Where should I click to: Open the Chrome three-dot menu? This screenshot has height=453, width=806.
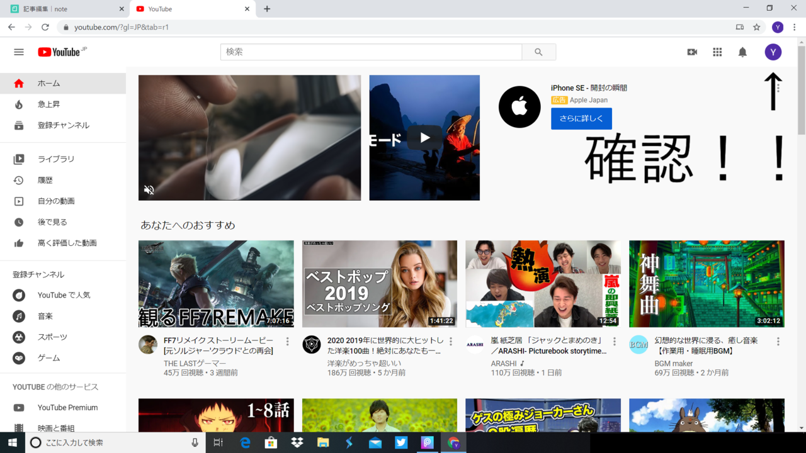tap(795, 27)
